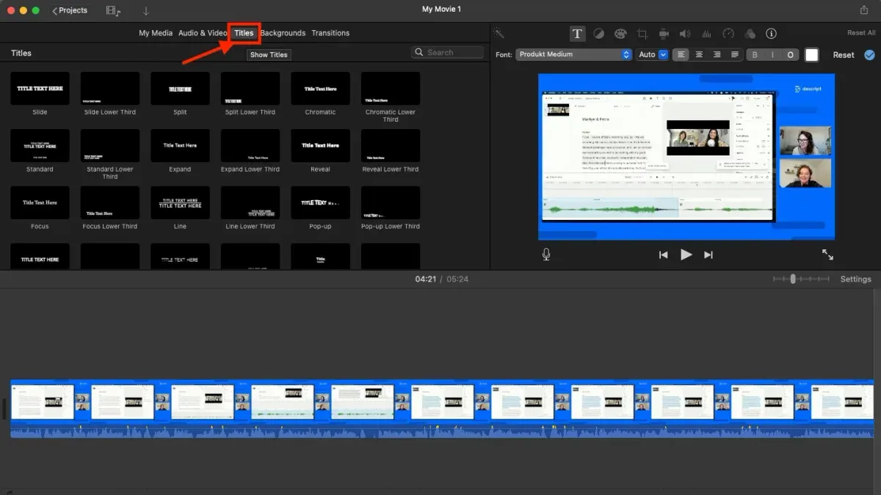Go back to Projects
This screenshot has width=881, height=495.
(70, 10)
